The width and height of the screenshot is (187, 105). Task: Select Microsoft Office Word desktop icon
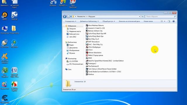[x=14, y=72]
